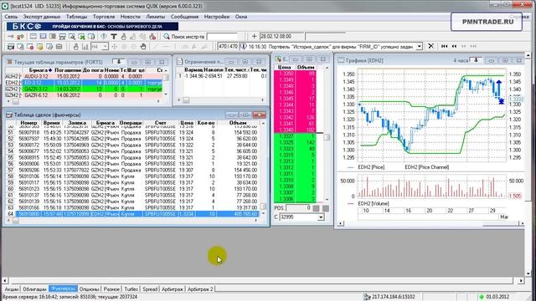Click the red disconnect icon in toolbar
Screen dimensions: 536x301
(x=20, y=36)
